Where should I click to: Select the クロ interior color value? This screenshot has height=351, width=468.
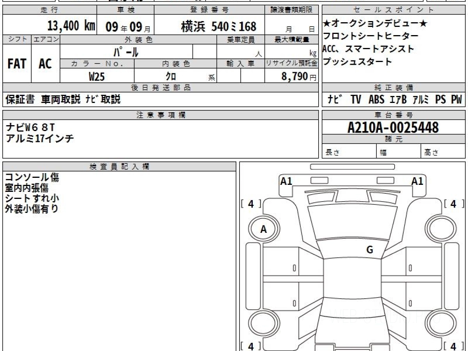(171, 76)
